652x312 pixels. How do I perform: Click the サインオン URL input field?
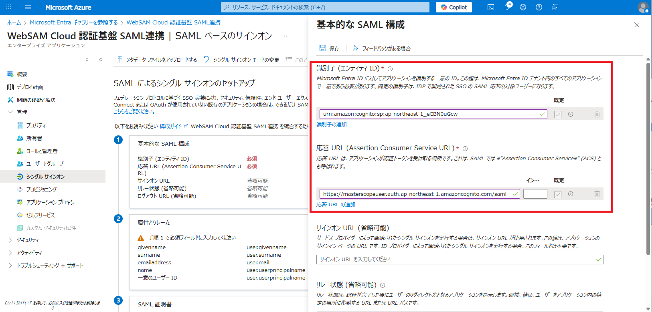(x=457, y=260)
